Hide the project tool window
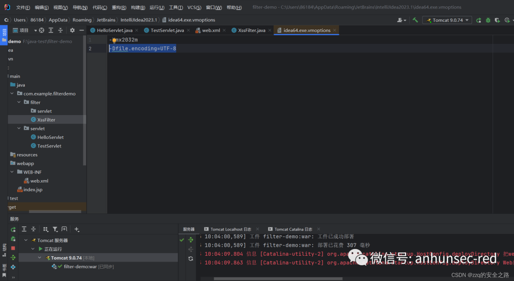The height and width of the screenshot is (281, 514). pyautogui.click(x=82, y=30)
